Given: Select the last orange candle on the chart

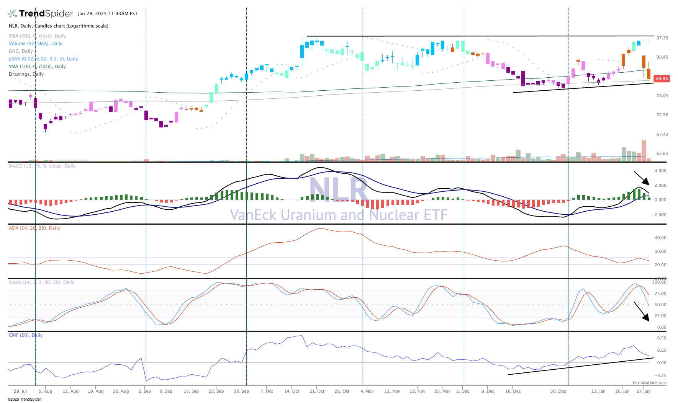Looking at the screenshot, I should (x=649, y=74).
